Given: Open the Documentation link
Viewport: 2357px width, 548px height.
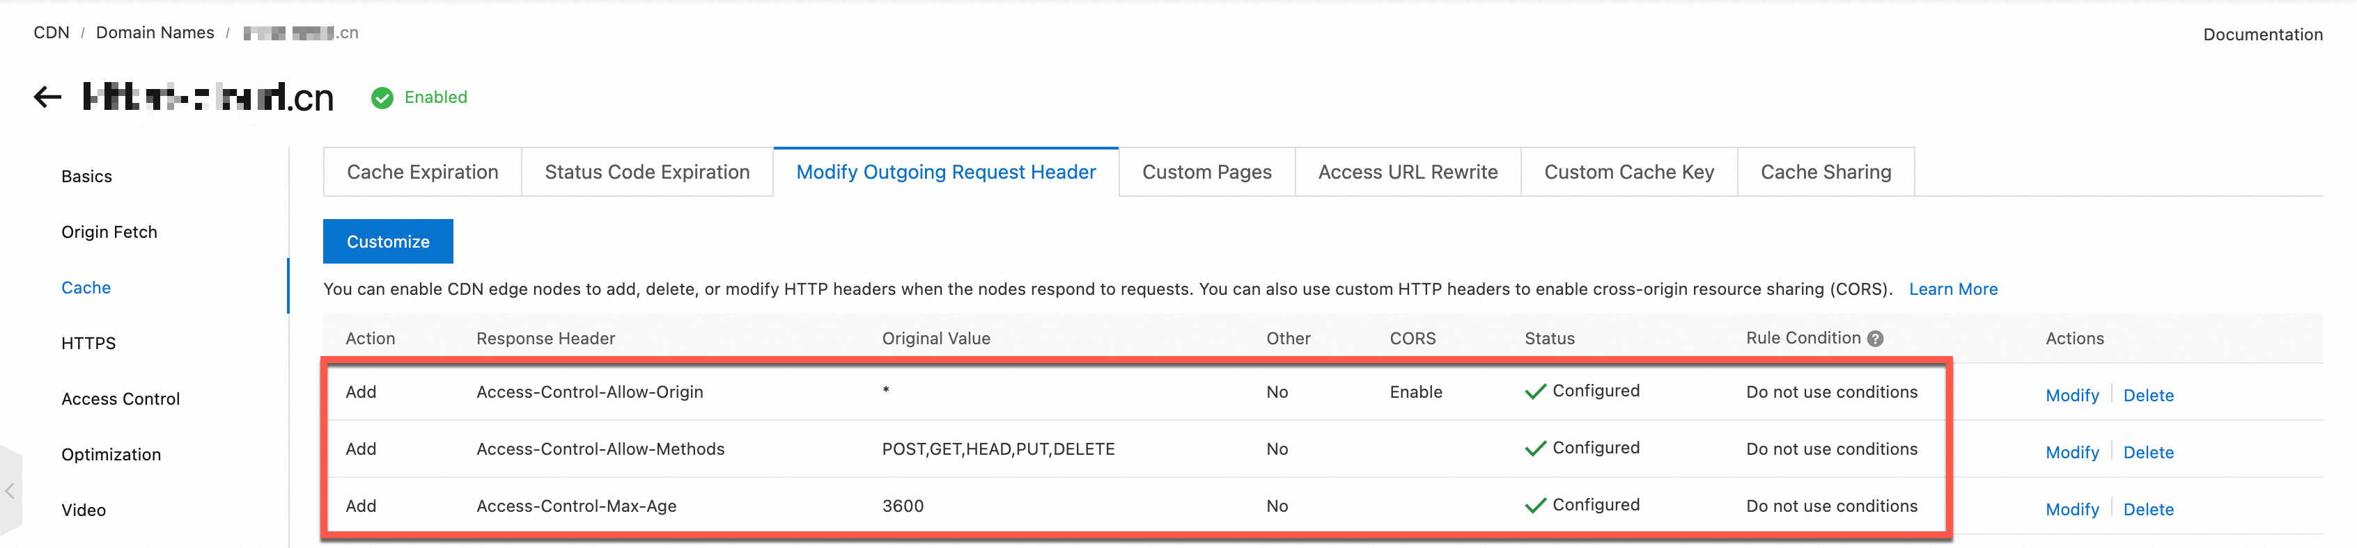Looking at the screenshot, I should 2262,35.
